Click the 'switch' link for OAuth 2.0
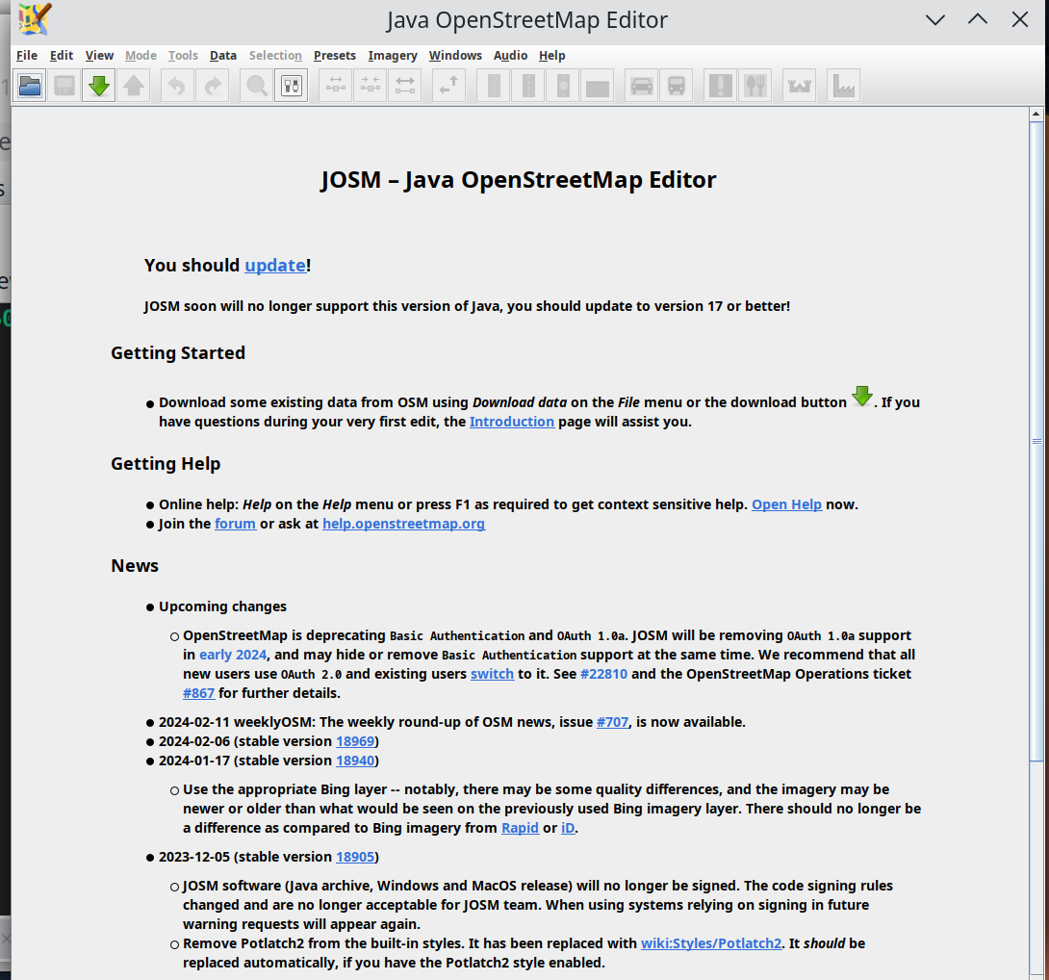Image resolution: width=1049 pixels, height=980 pixels. coord(492,674)
